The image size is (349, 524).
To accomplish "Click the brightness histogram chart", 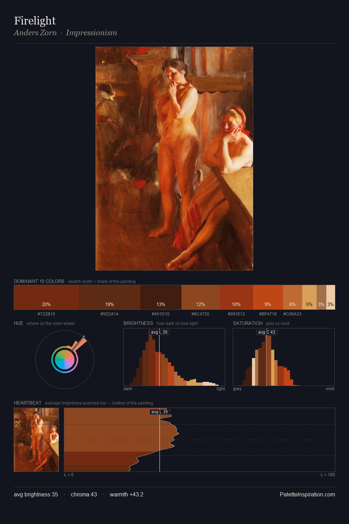I will point(174,357).
